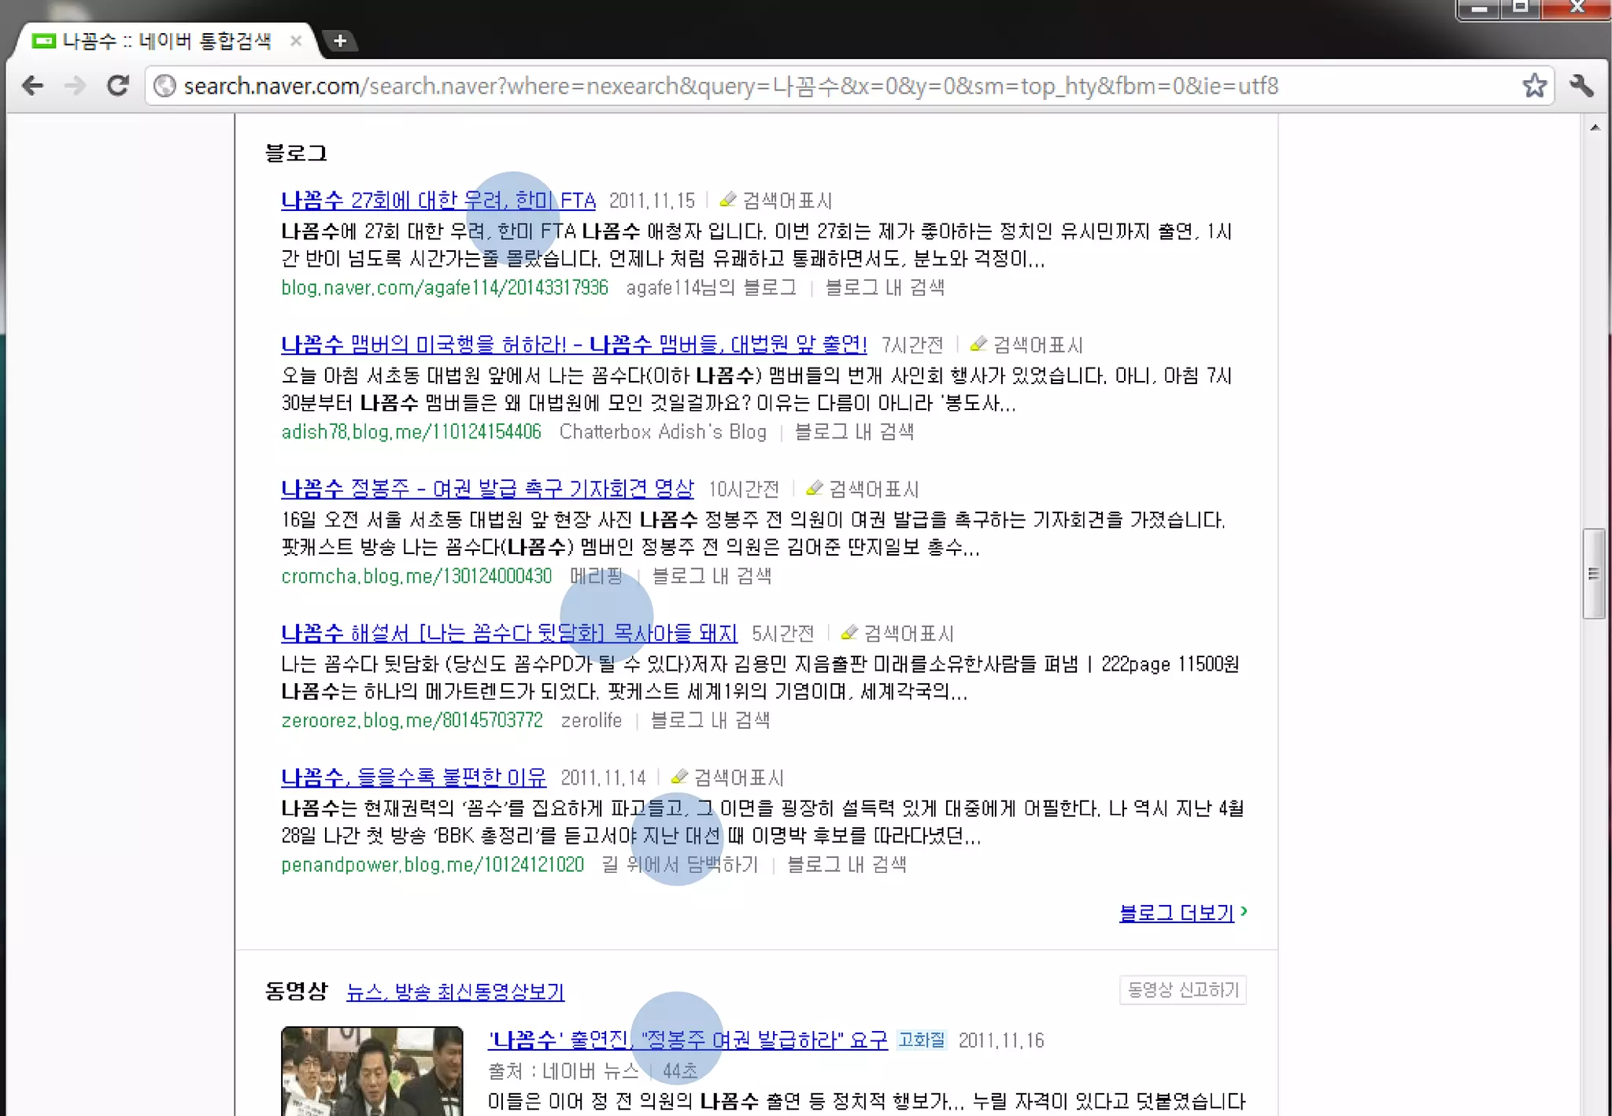Close the 나꼼수 네이버 통합검색 tab
This screenshot has height=1116, width=1612.
coord(296,41)
